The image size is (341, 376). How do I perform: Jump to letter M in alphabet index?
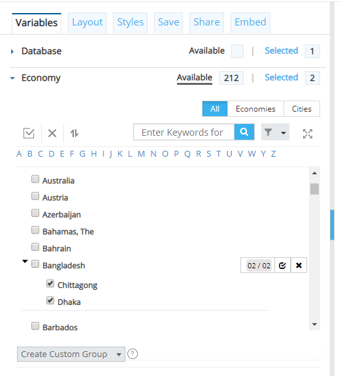(141, 153)
